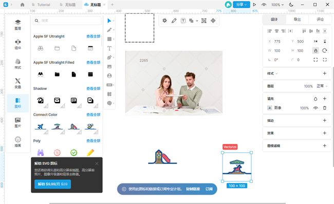Viewport: 334px width, 204px height.
Task: Toggle the fill blend droplet icon
Action: click(316, 99)
